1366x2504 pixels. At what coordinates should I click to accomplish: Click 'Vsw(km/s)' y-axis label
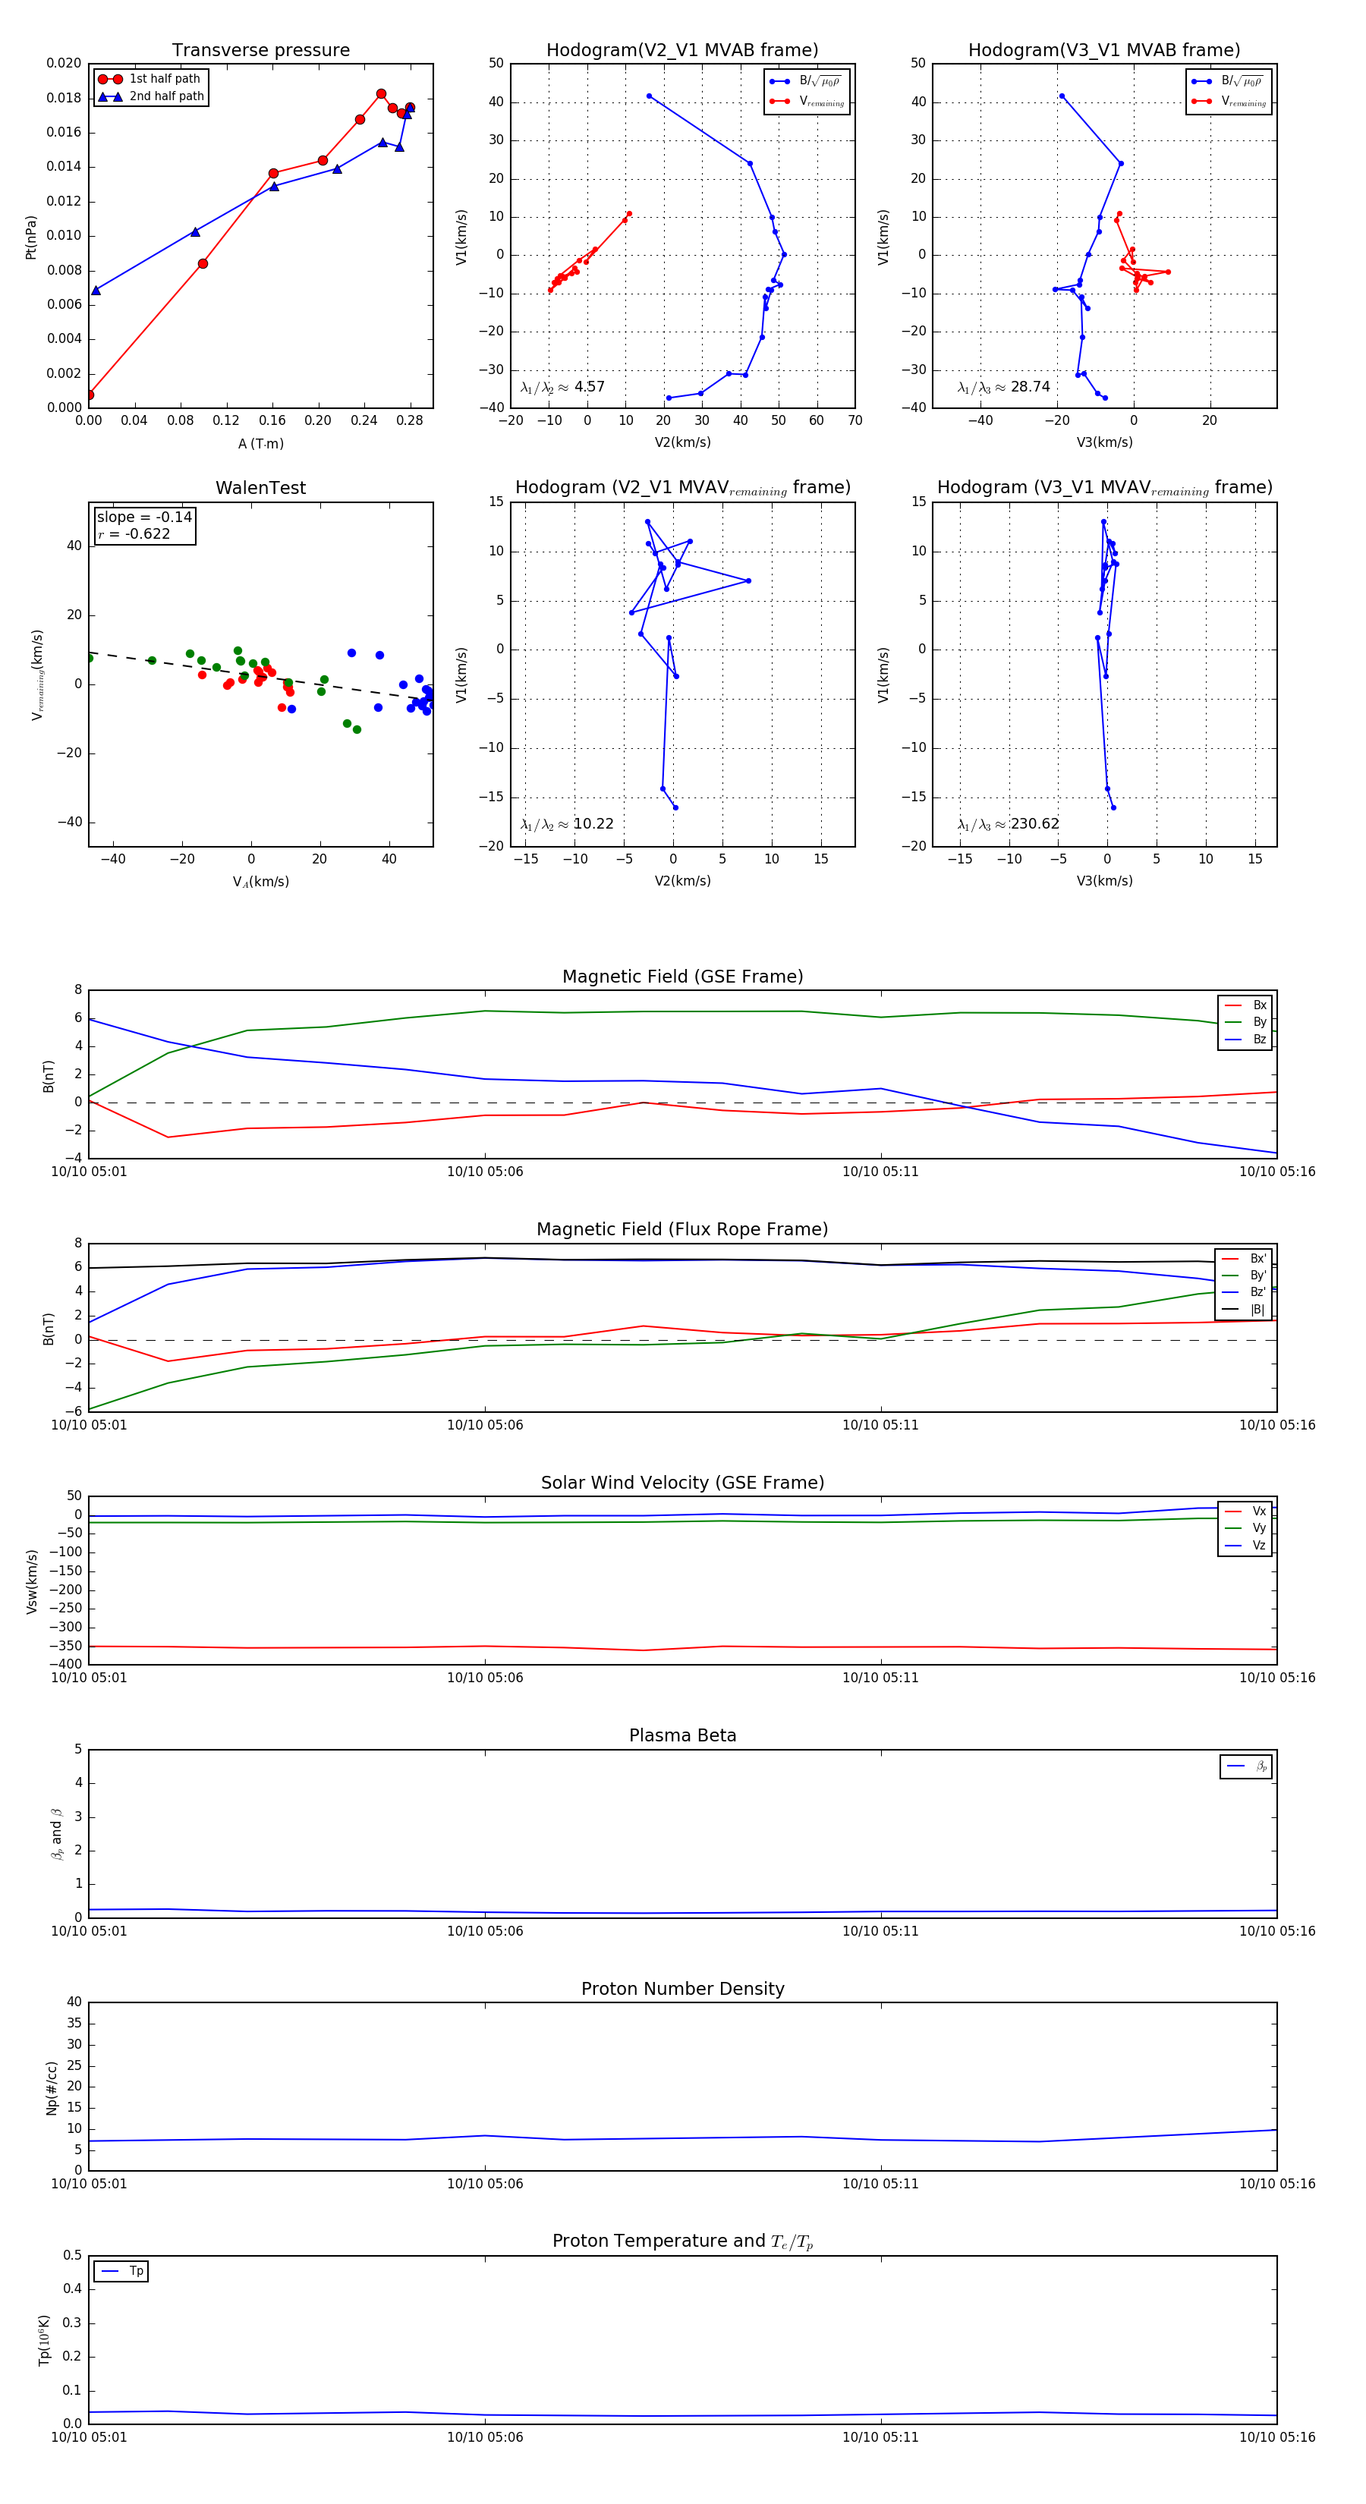(31, 1581)
